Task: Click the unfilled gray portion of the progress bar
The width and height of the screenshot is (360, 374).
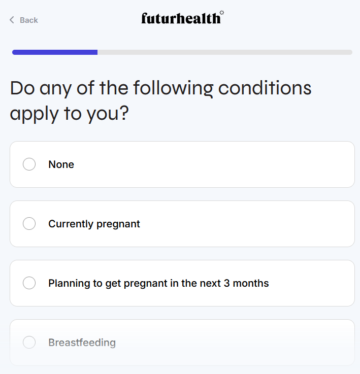Action: 224,52
